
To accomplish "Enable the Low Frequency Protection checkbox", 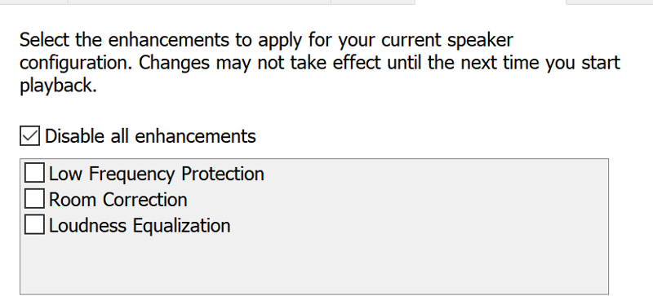I will coord(34,173).
